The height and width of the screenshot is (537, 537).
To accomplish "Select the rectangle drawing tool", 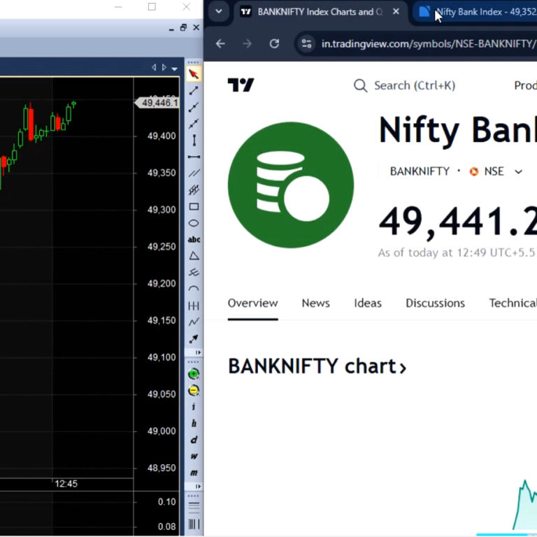I will pyautogui.click(x=194, y=206).
